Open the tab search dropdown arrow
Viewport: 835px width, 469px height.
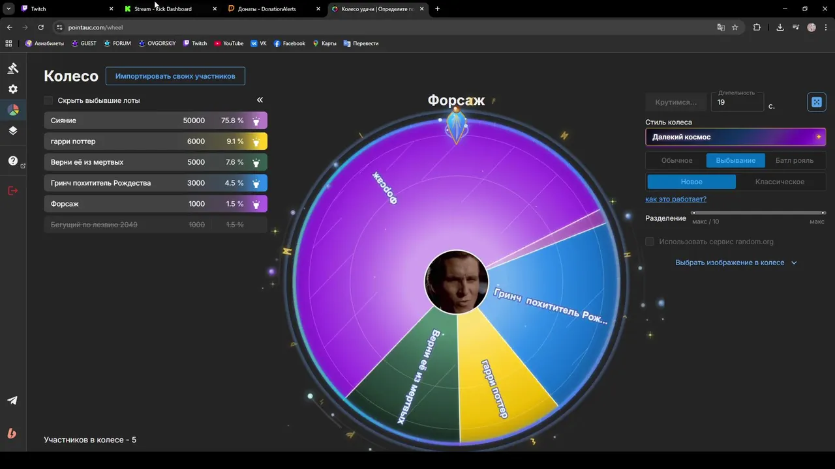(8, 9)
